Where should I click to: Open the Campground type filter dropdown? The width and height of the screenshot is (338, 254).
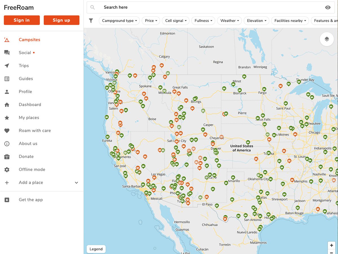click(119, 21)
